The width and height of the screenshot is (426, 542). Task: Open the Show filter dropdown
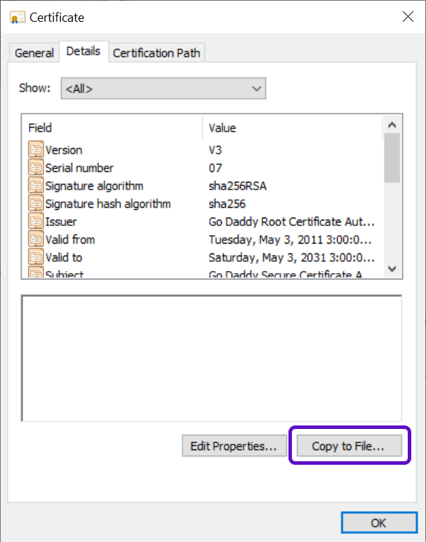point(163,88)
